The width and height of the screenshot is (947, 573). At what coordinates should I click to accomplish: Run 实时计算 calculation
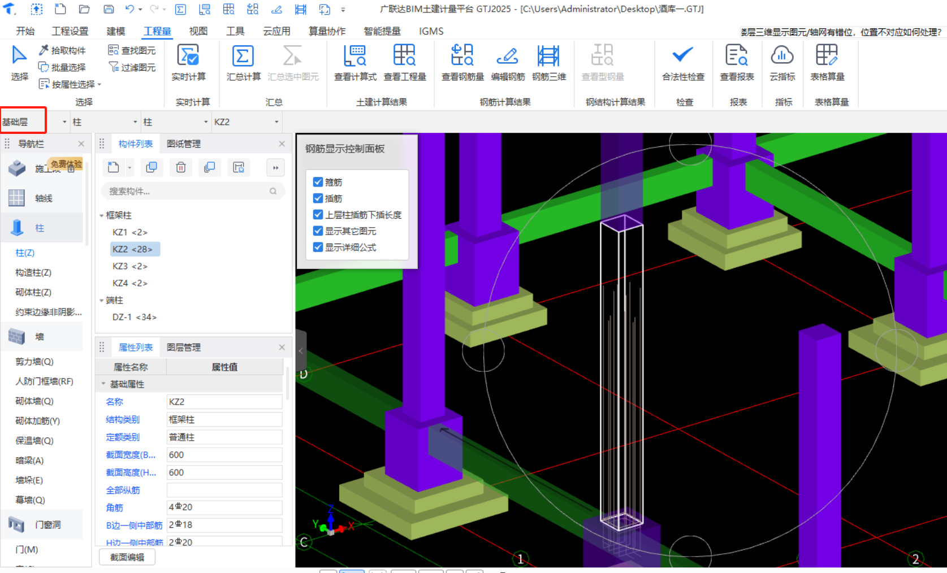pyautogui.click(x=188, y=63)
